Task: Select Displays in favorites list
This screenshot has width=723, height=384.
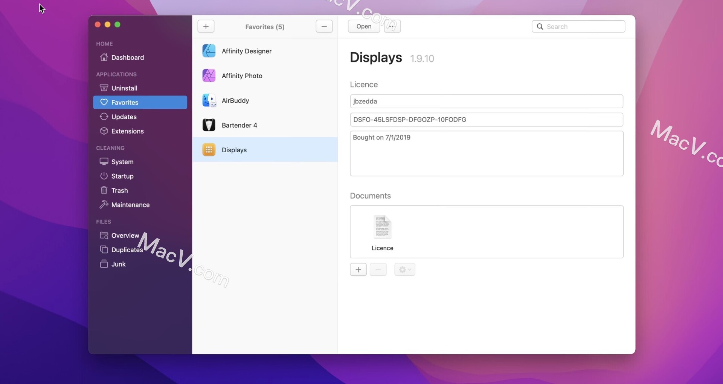Action: click(265, 150)
